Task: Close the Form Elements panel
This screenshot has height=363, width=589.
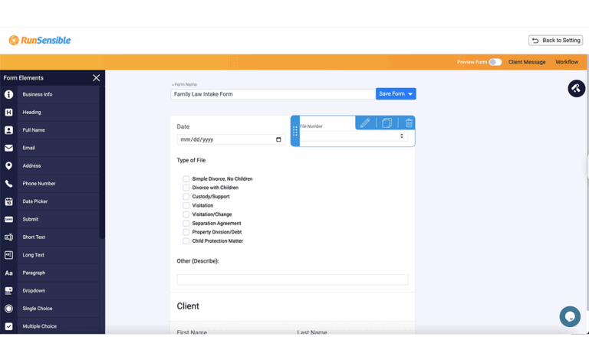Action: 96,78
